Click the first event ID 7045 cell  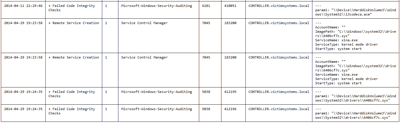pos(206,23)
